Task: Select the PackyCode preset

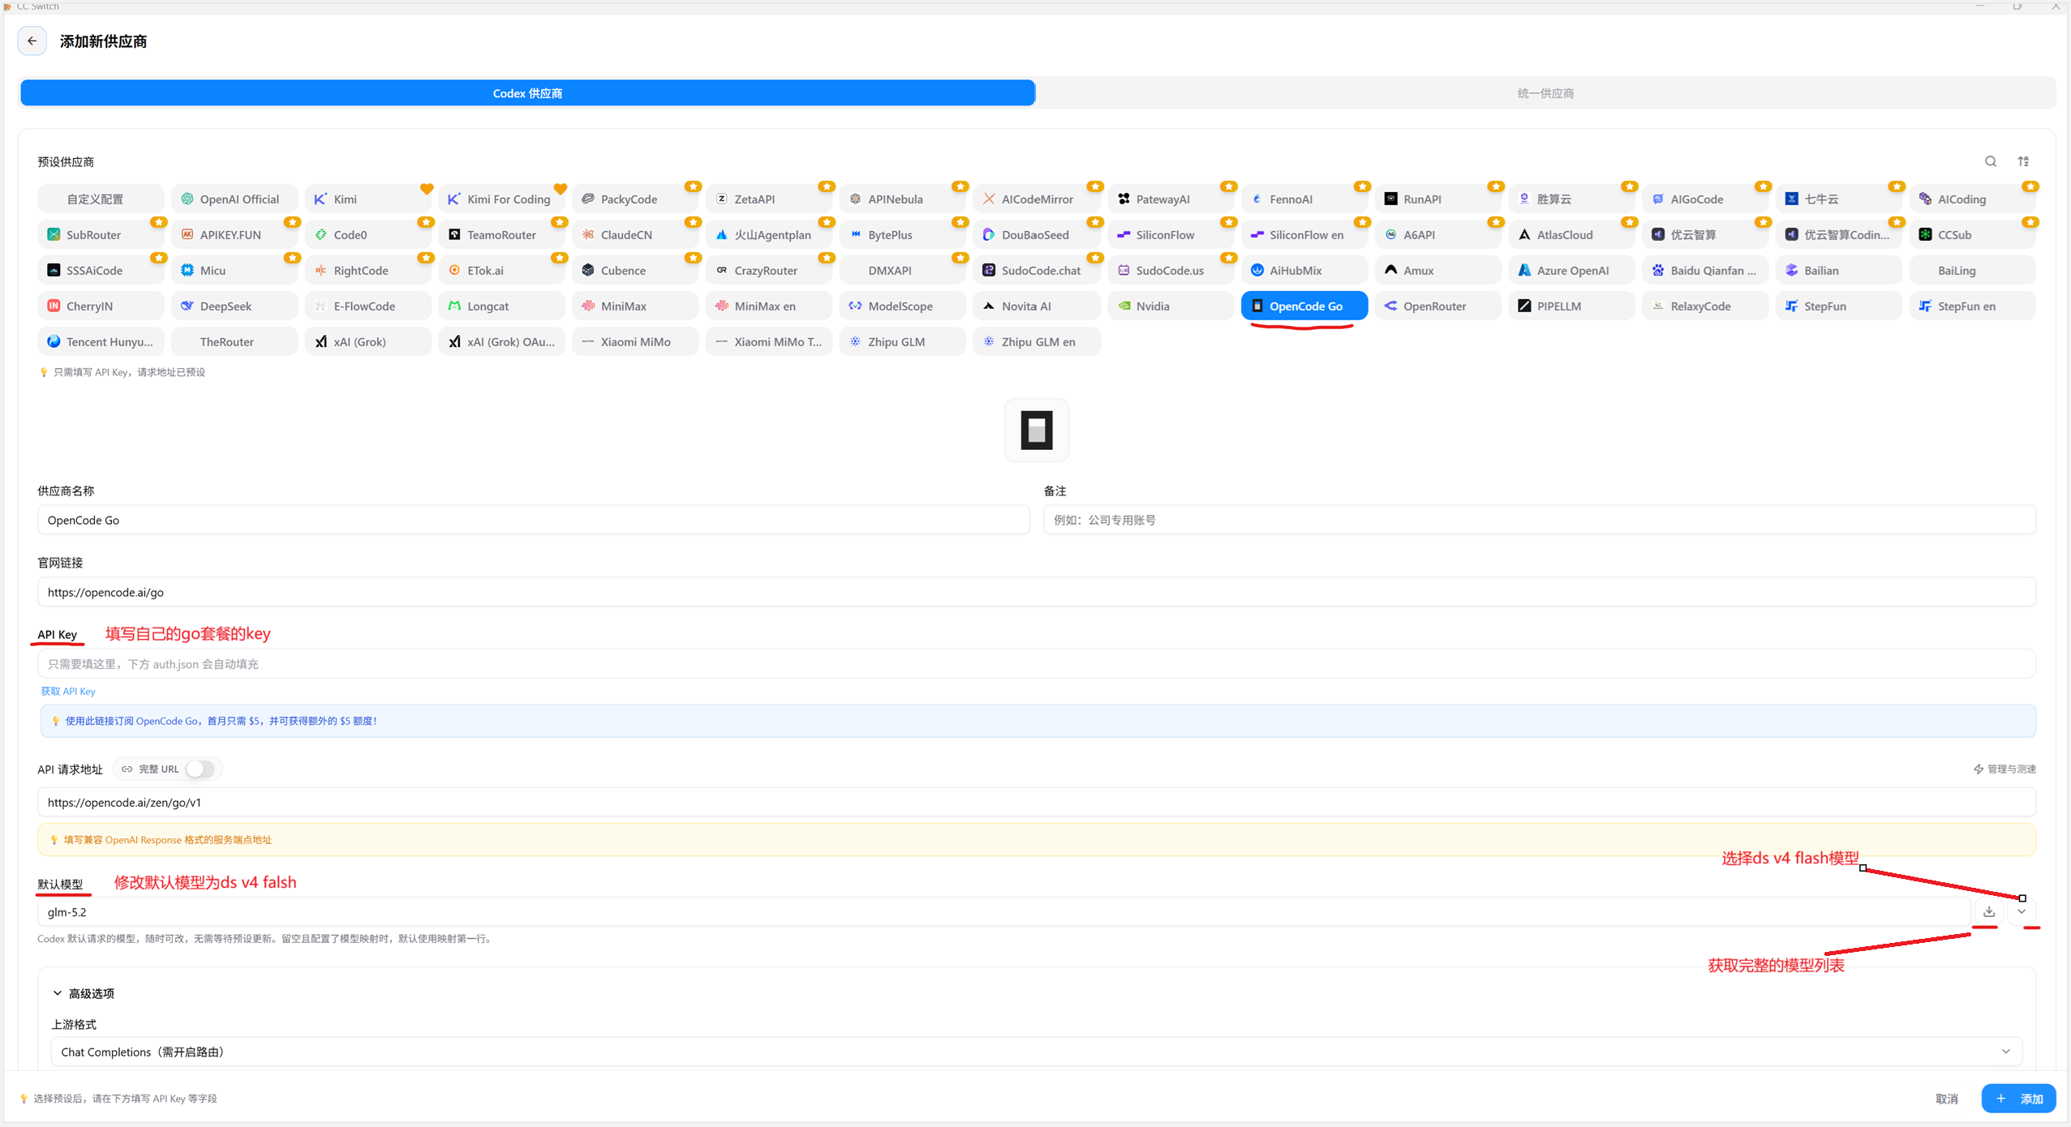Action: [635, 199]
